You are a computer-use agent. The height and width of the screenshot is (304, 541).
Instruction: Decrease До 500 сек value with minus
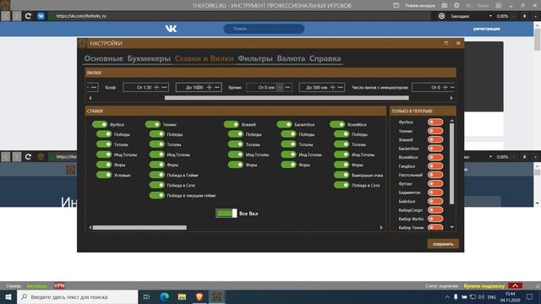pyautogui.click(x=340, y=88)
